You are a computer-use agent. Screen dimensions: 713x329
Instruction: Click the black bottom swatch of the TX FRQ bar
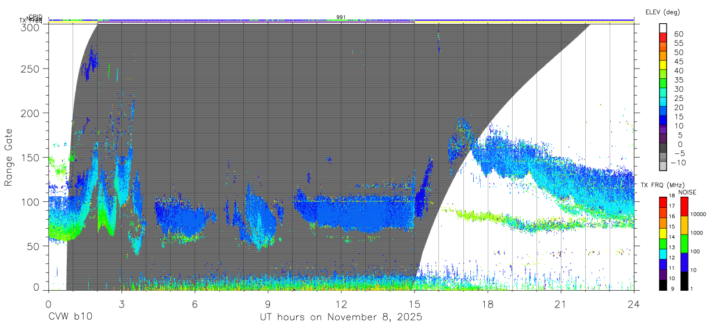664,285
